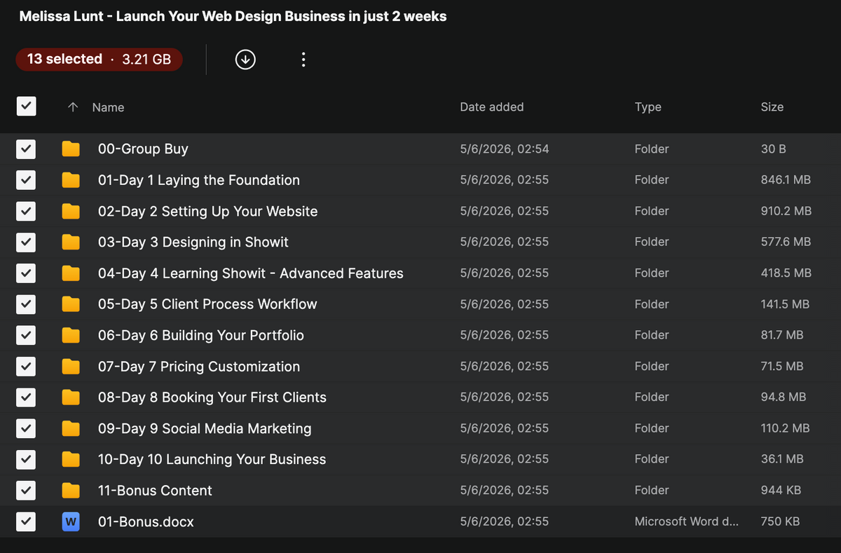Toggle the checkbox for 02-Day 2 Setting Up Your Website

click(x=26, y=211)
